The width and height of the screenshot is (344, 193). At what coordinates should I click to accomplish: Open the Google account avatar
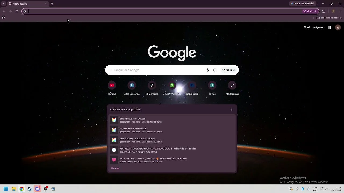click(338, 27)
